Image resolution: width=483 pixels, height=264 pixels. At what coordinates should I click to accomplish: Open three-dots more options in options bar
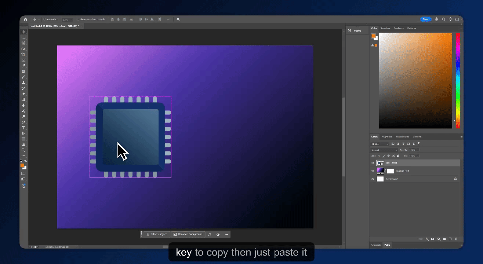point(168,19)
